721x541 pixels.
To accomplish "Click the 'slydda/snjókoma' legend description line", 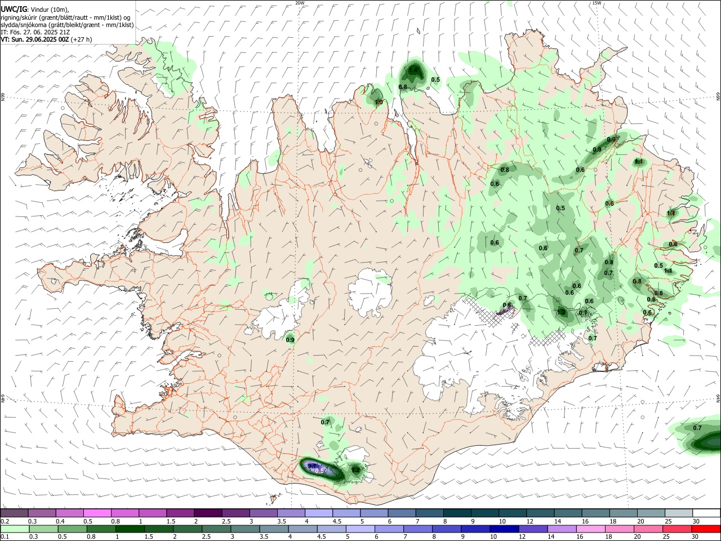I will [x=67, y=25].
